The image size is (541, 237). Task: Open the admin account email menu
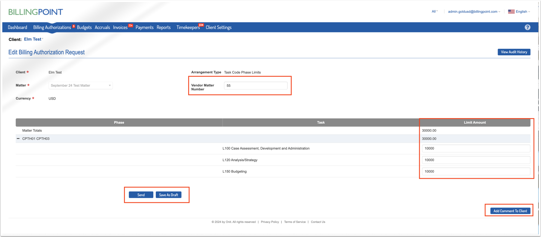click(x=474, y=11)
